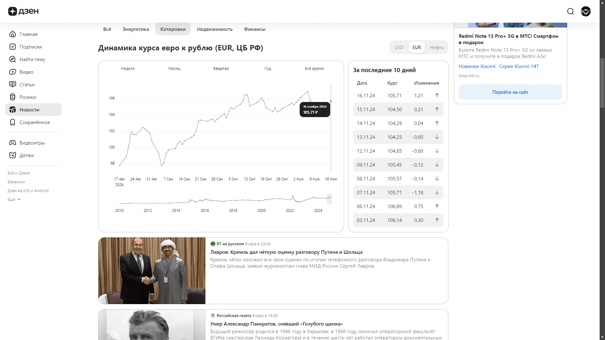The height and width of the screenshot is (340, 605).
Task: Open Видеоигры section in sidebar
Action: pyautogui.click(x=32, y=143)
